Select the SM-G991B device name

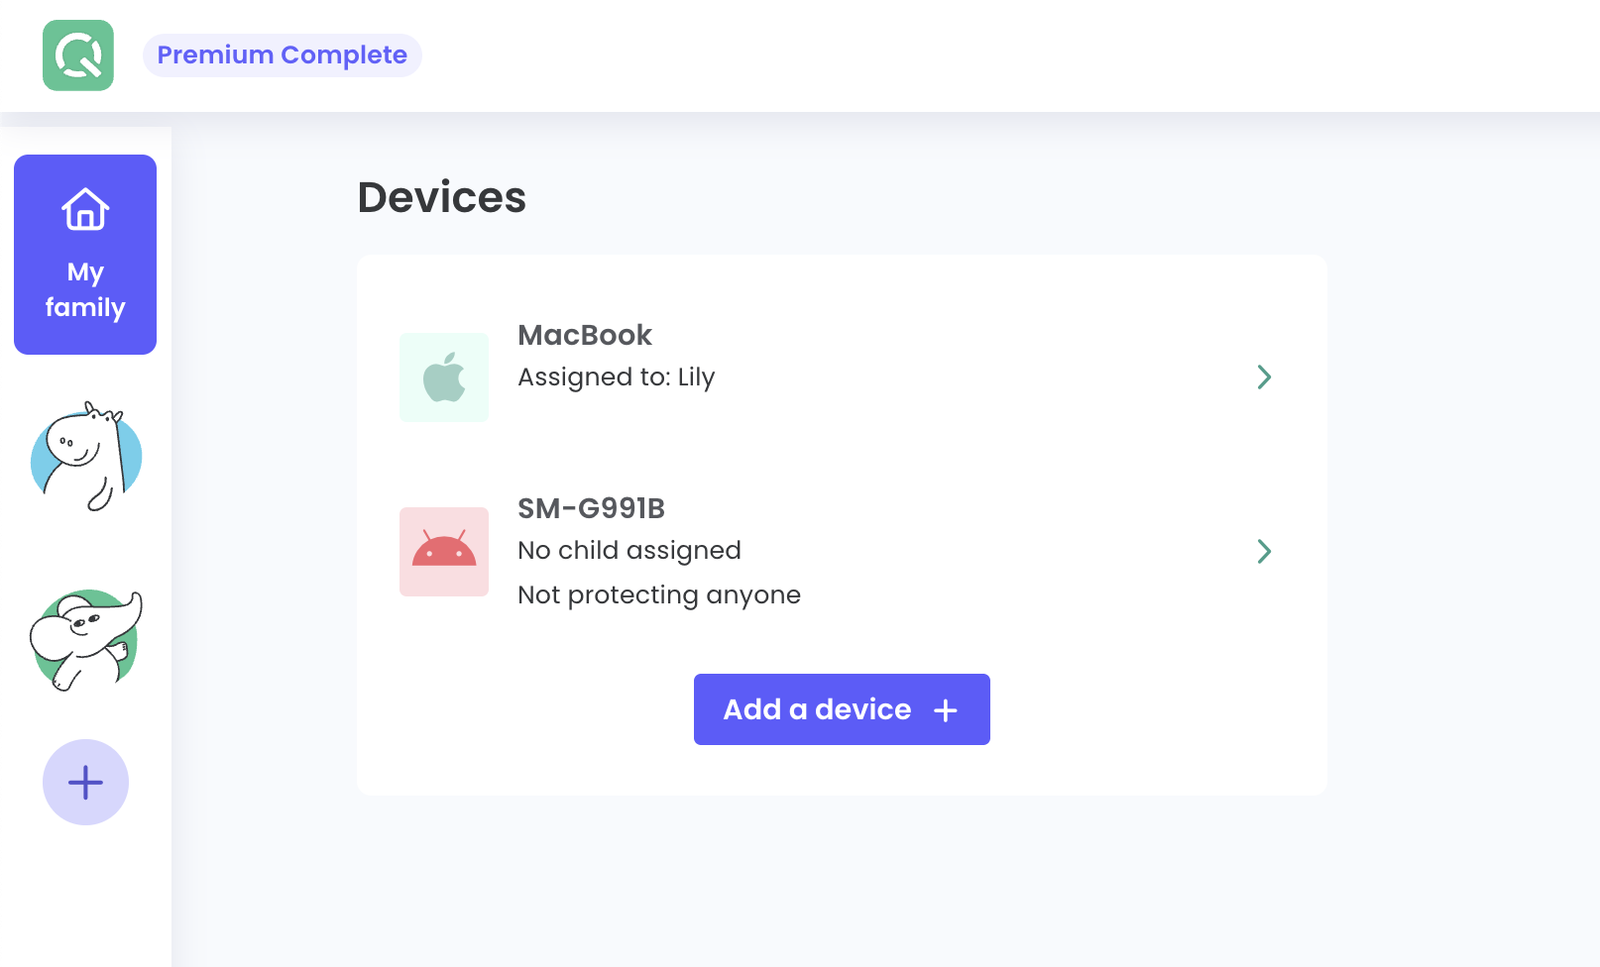tap(591, 508)
